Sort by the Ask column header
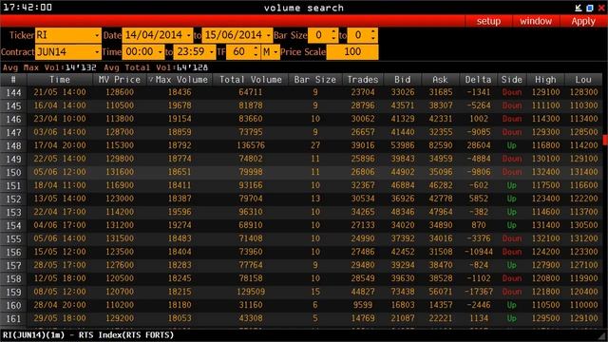608x342 pixels. (x=440, y=80)
